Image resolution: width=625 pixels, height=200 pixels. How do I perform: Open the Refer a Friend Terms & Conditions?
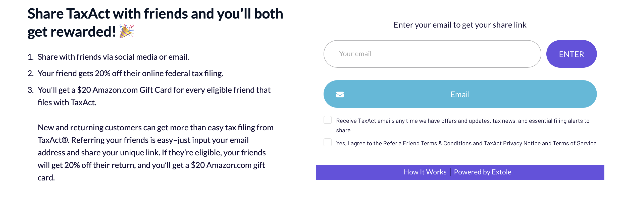click(427, 143)
